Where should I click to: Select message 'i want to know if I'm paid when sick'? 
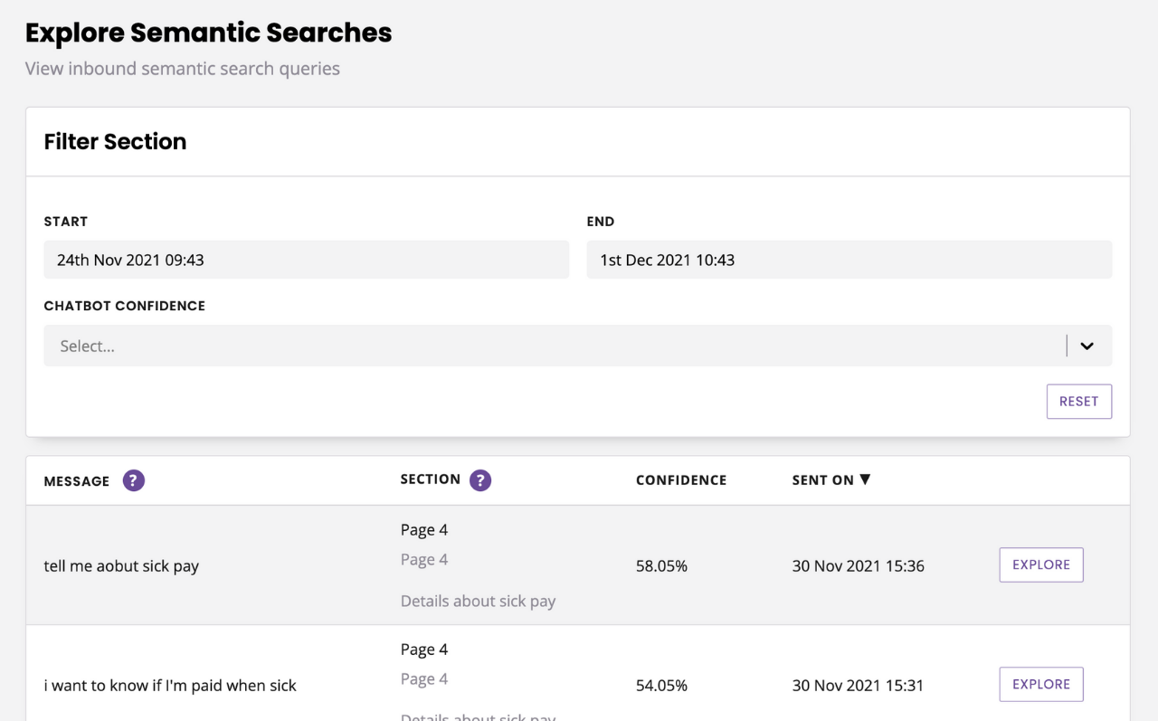click(170, 686)
